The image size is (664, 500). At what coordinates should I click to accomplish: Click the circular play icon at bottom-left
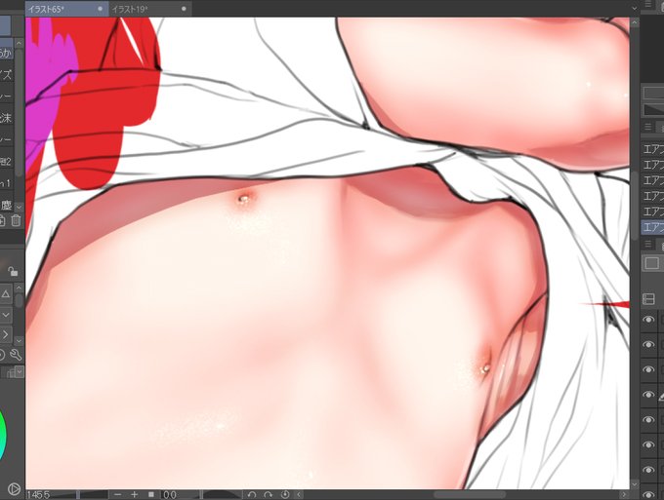tap(14, 489)
